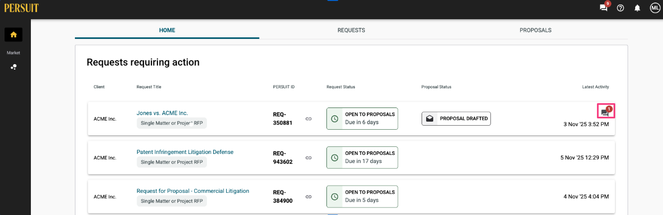The height and width of the screenshot is (215, 663).
Task: Open the notifications bell
Action: 637,8
